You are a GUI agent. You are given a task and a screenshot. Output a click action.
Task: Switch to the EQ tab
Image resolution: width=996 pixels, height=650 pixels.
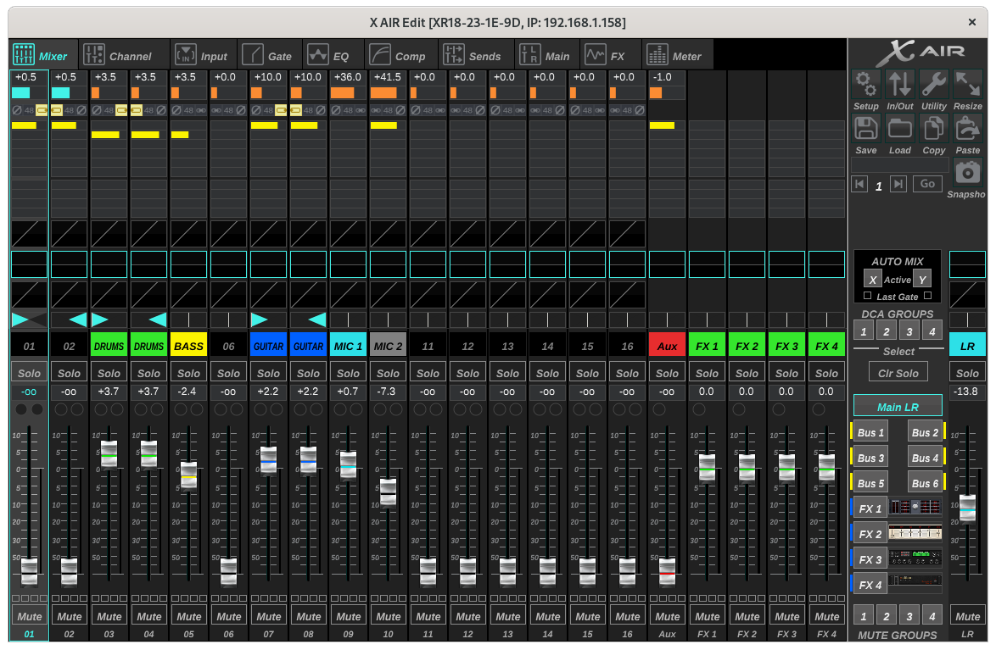click(333, 55)
